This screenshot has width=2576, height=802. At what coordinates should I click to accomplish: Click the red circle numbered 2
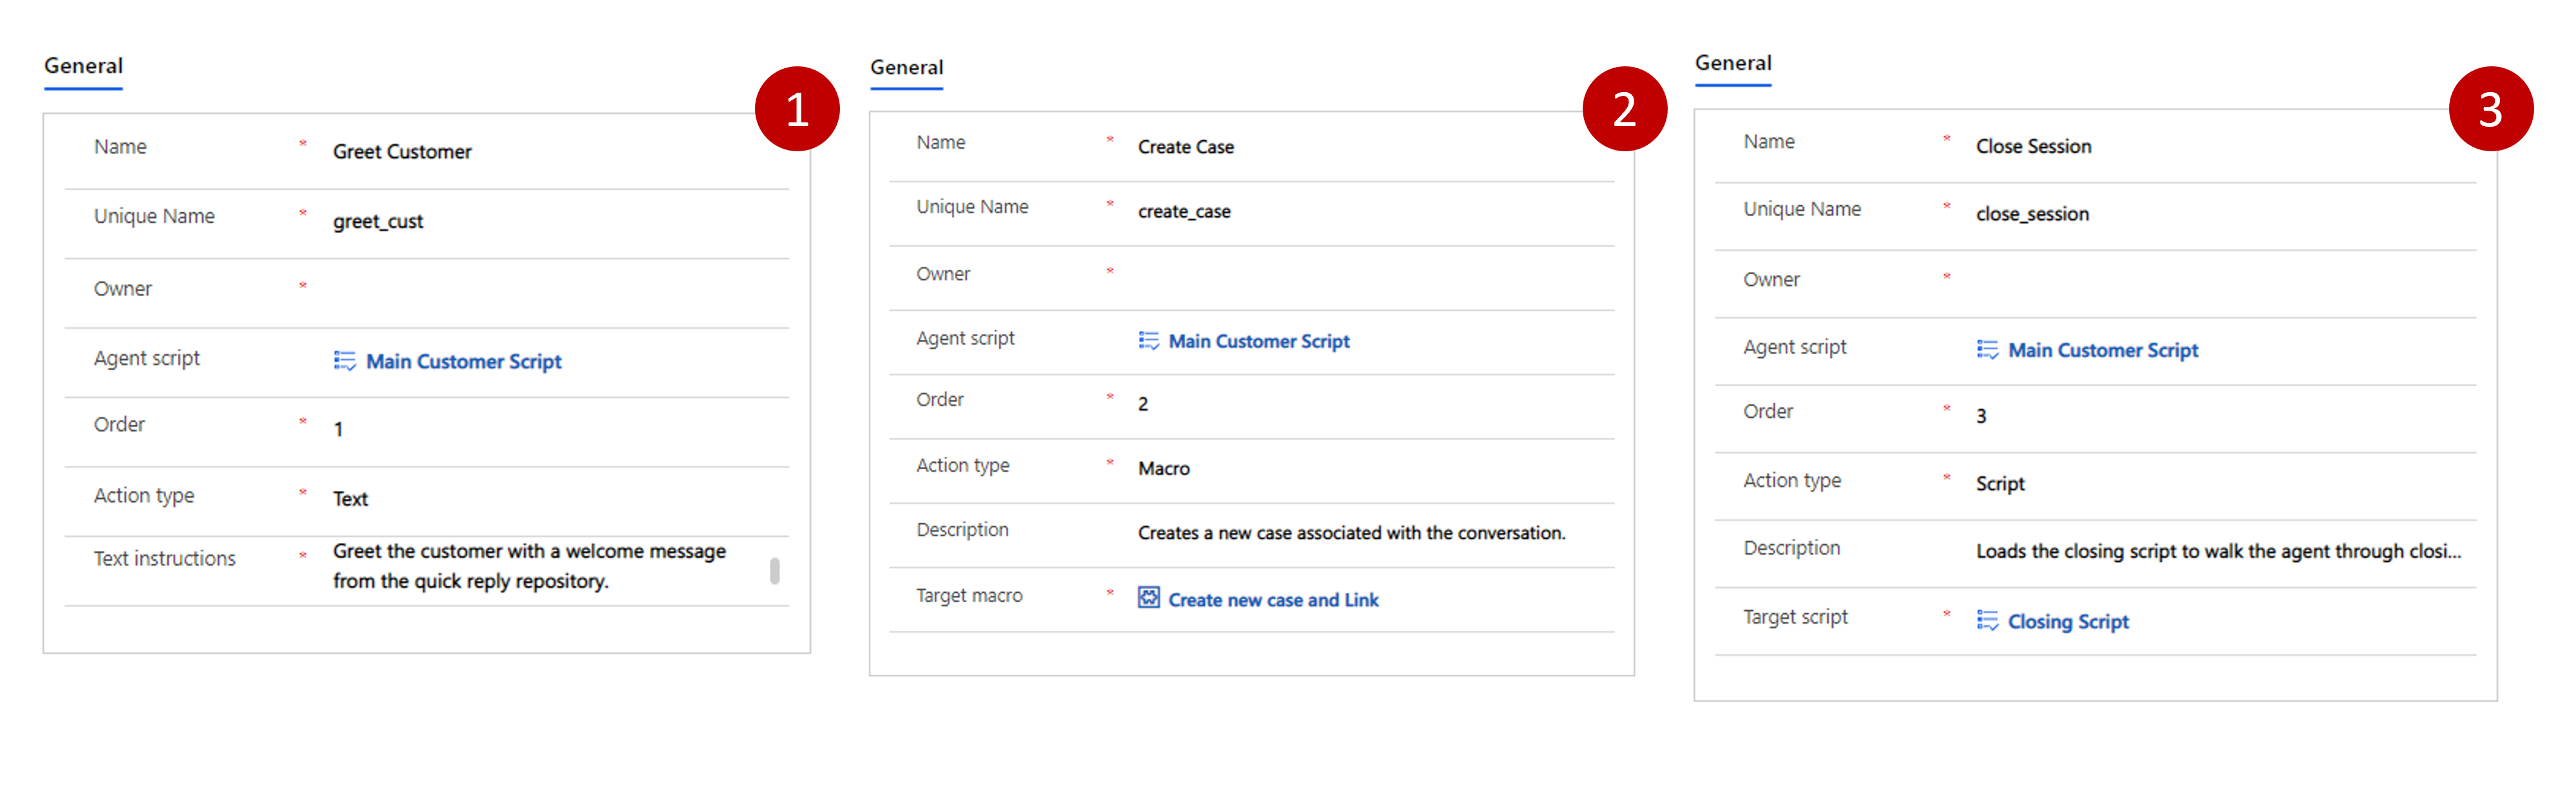[1623, 109]
